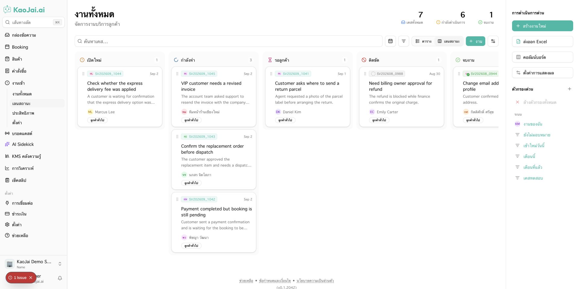The image size is (578, 289).
Task: Click the ค้นหาเคส search field
Action: click(228, 41)
